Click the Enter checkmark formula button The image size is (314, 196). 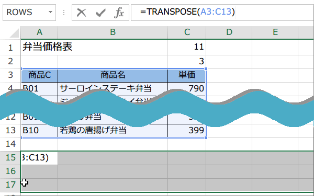click(x=100, y=13)
